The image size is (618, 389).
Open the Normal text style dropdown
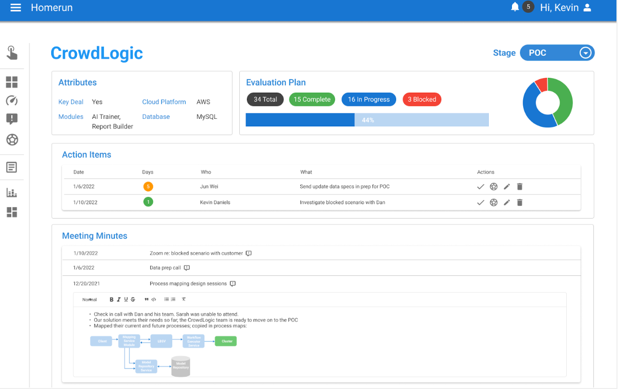[x=90, y=299]
